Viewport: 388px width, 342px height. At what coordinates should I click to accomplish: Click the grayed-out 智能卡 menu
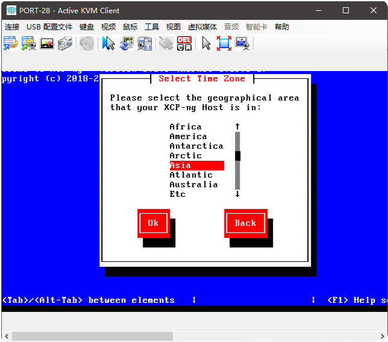click(257, 26)
